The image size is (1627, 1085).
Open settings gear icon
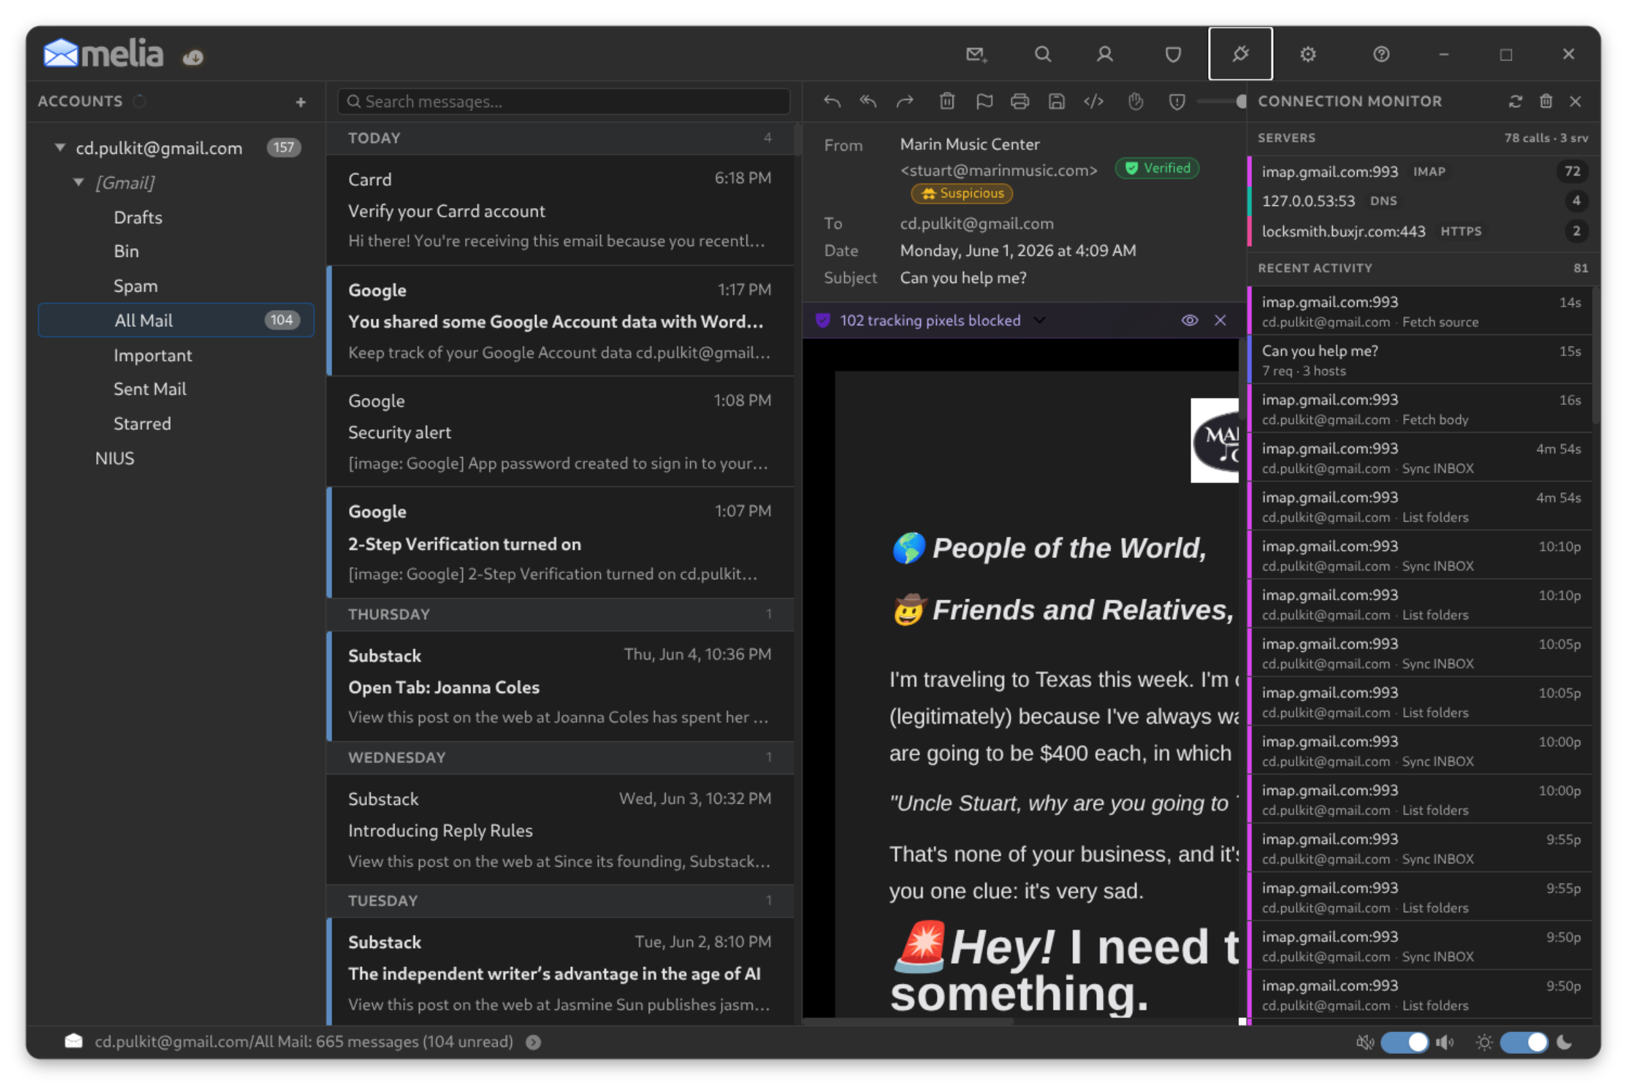(1308, 55)
